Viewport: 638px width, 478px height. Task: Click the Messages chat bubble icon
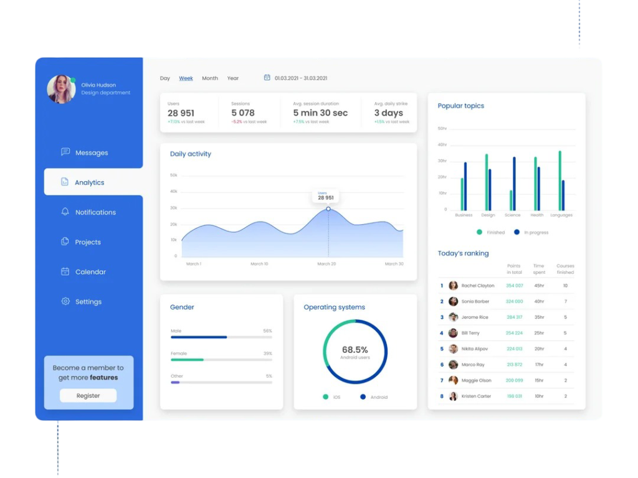(65, 152)
